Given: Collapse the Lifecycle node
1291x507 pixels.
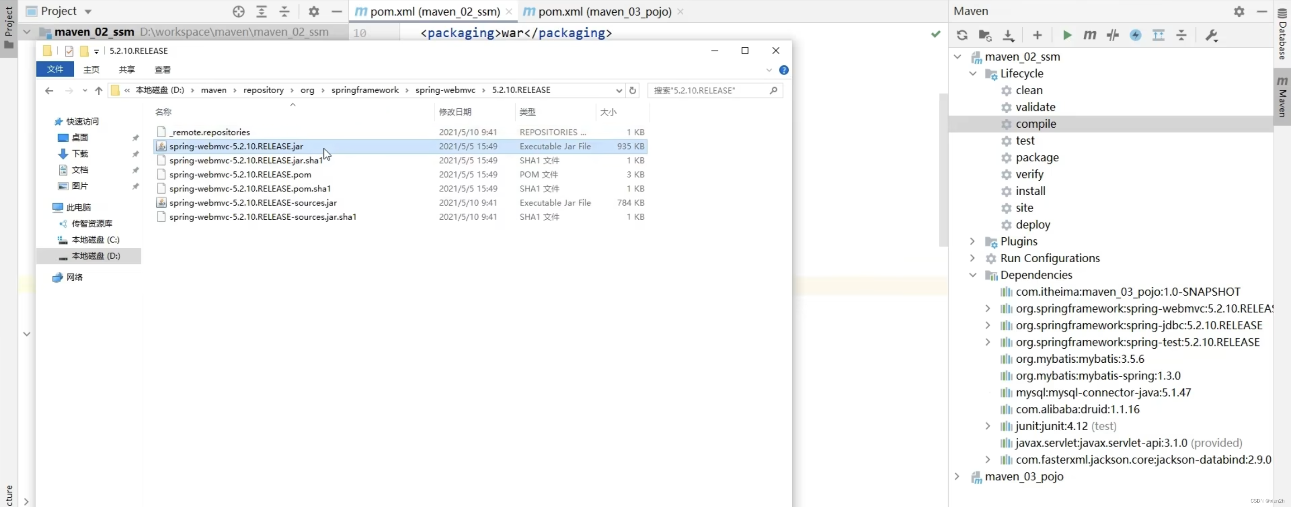Looking at the screenshot, I should pyautogui.click(x=972, y=74).
